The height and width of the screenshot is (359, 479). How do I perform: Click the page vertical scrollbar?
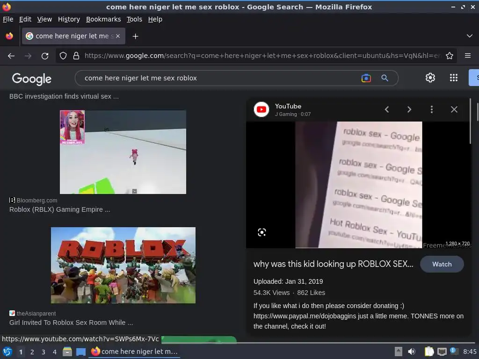coord(477,112)
